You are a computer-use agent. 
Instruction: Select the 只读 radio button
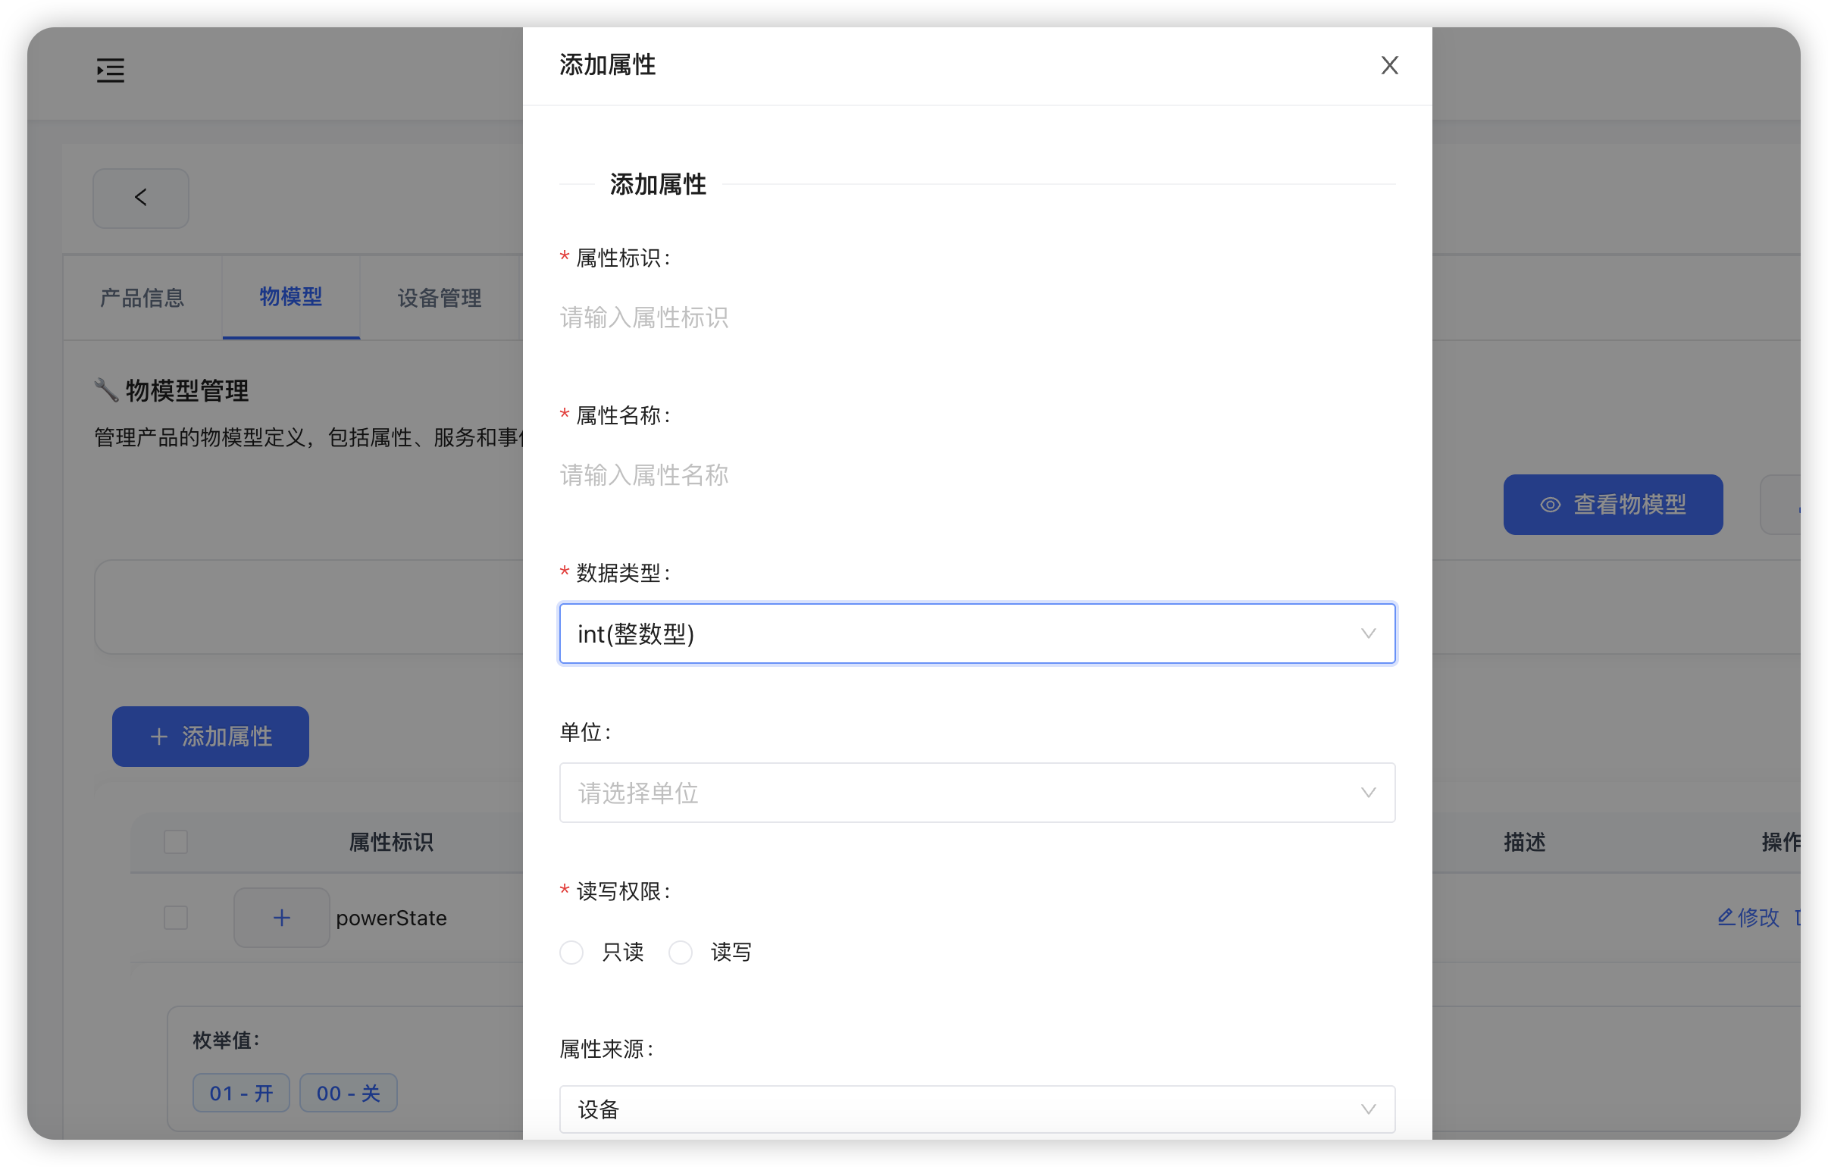571,952
